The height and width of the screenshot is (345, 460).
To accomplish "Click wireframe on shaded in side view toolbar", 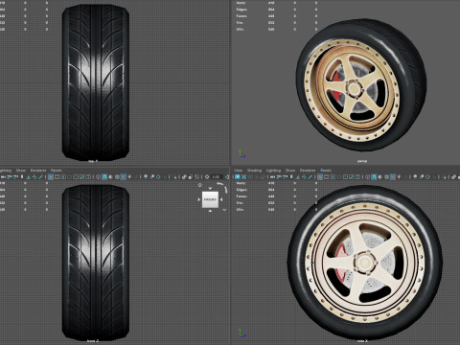I will tap(386, 176).
